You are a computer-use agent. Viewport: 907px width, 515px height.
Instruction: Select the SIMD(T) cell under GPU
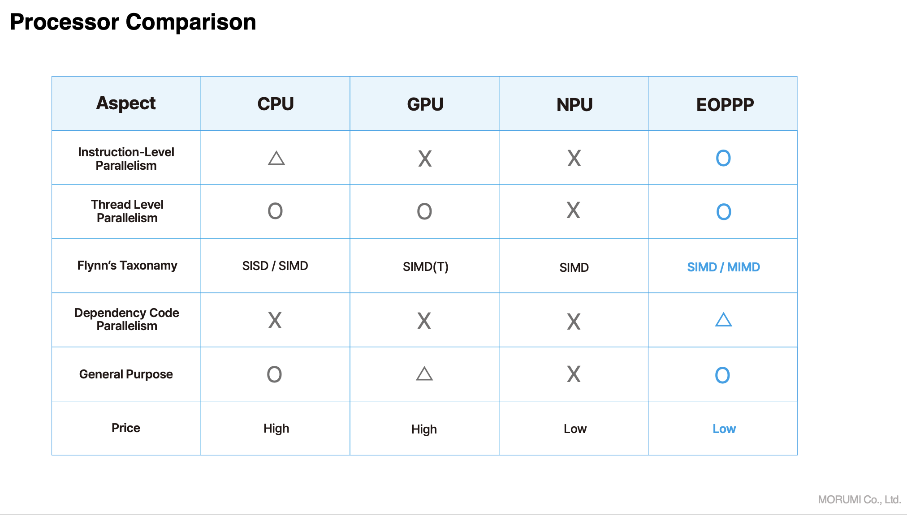425,267
